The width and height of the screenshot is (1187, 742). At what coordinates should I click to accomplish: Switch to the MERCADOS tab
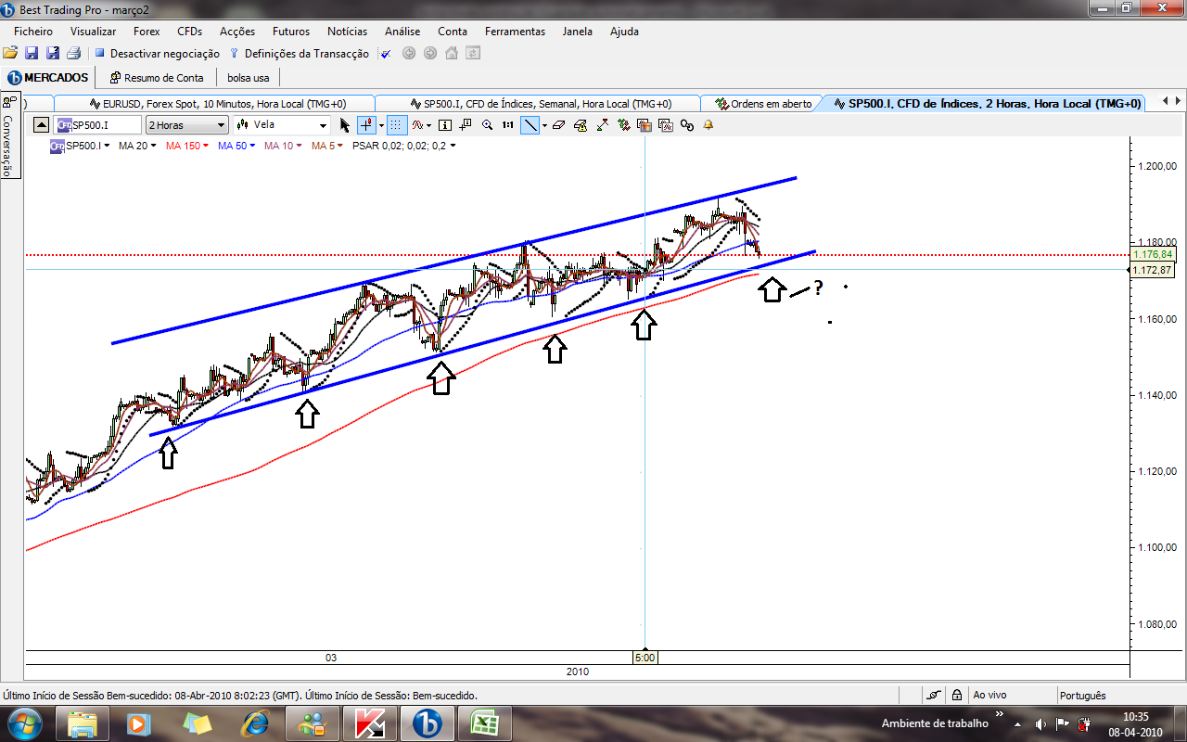48,78
